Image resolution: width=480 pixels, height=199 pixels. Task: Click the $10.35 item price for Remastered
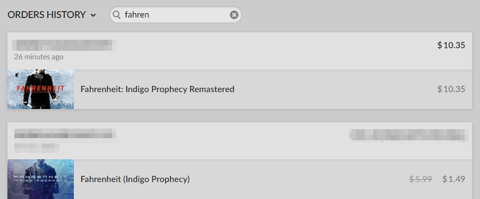(x=451, y=89)
